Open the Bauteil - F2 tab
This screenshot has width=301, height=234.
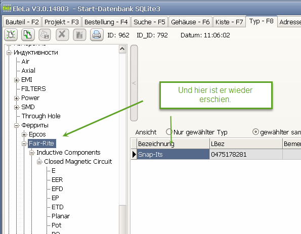pyautogui.click(x=22, y=22)
